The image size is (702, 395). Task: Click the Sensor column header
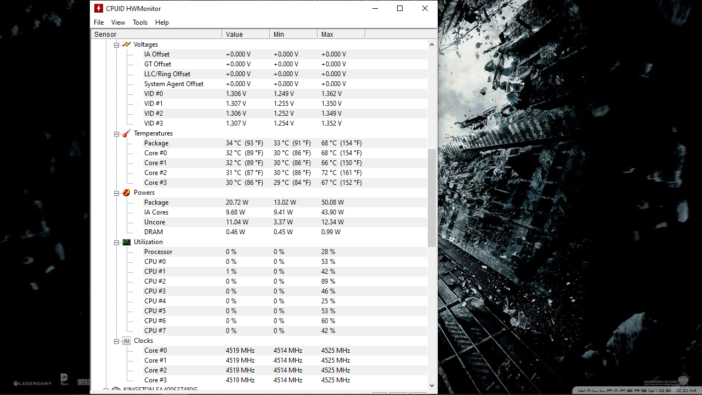pos(156,34)
